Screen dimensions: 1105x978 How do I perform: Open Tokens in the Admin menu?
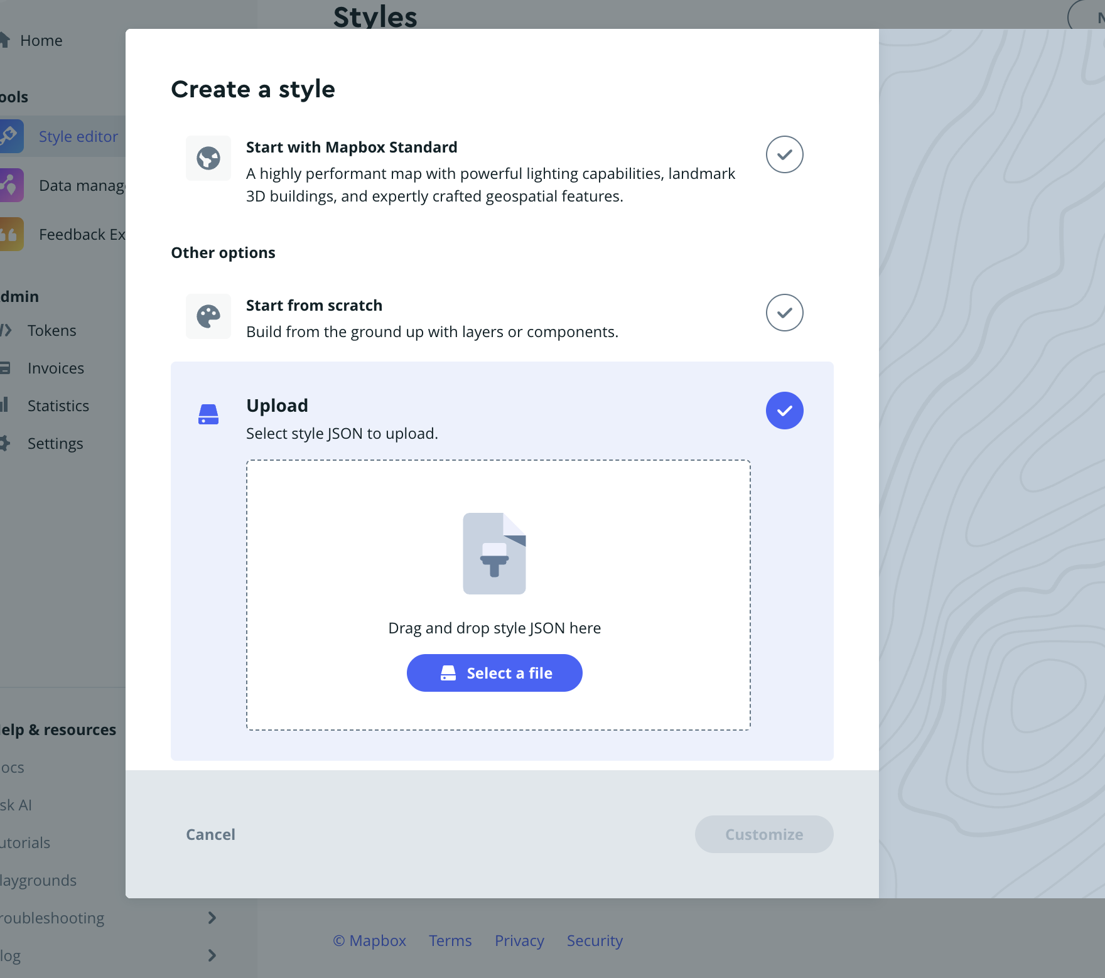51,330
